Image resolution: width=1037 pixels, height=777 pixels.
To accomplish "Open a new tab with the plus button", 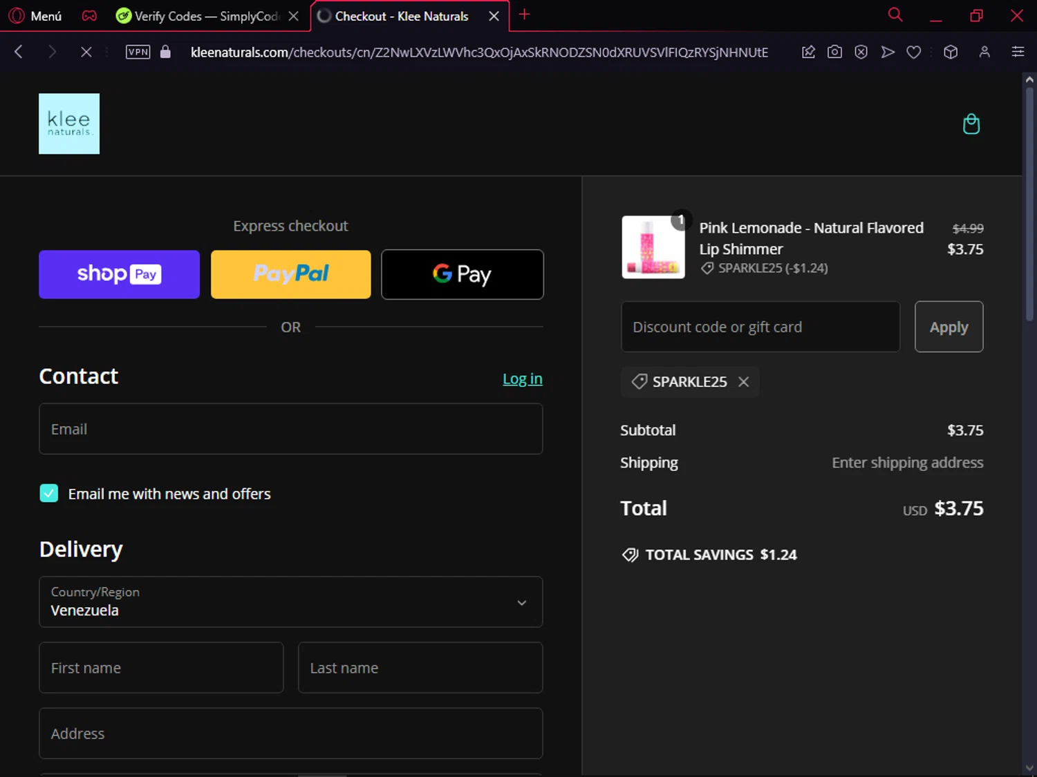I will point(525,15).
